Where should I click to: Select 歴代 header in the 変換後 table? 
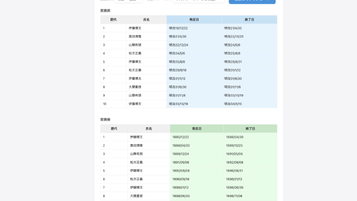click(x=114, y=128)
